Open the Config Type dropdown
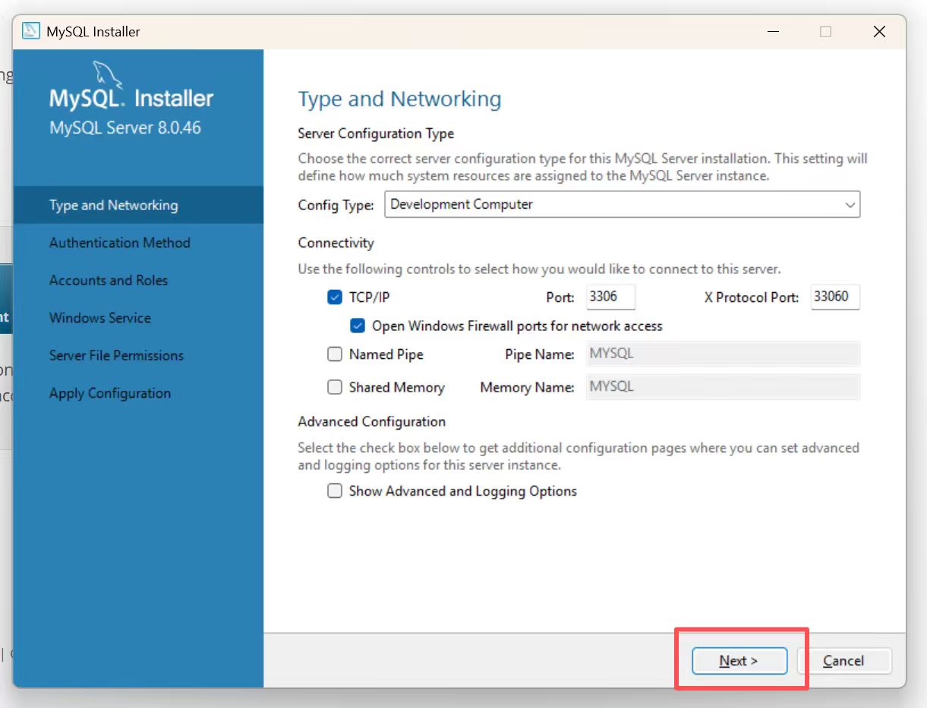The width and height of the screenshot is (927, 708). pyautogui.click(x=622, y=205)
